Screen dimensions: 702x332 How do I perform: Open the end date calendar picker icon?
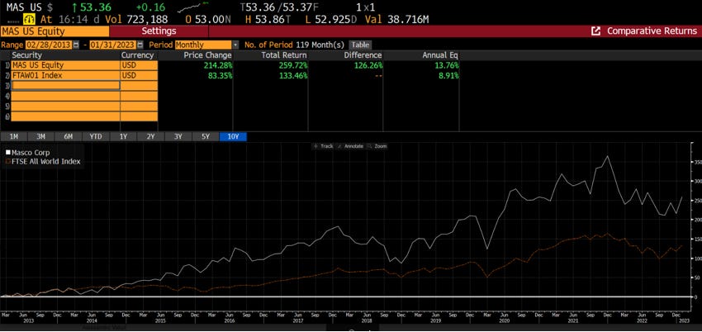[140, 45]
